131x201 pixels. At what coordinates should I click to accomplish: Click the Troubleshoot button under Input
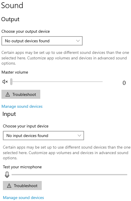(x=22, y=185)
